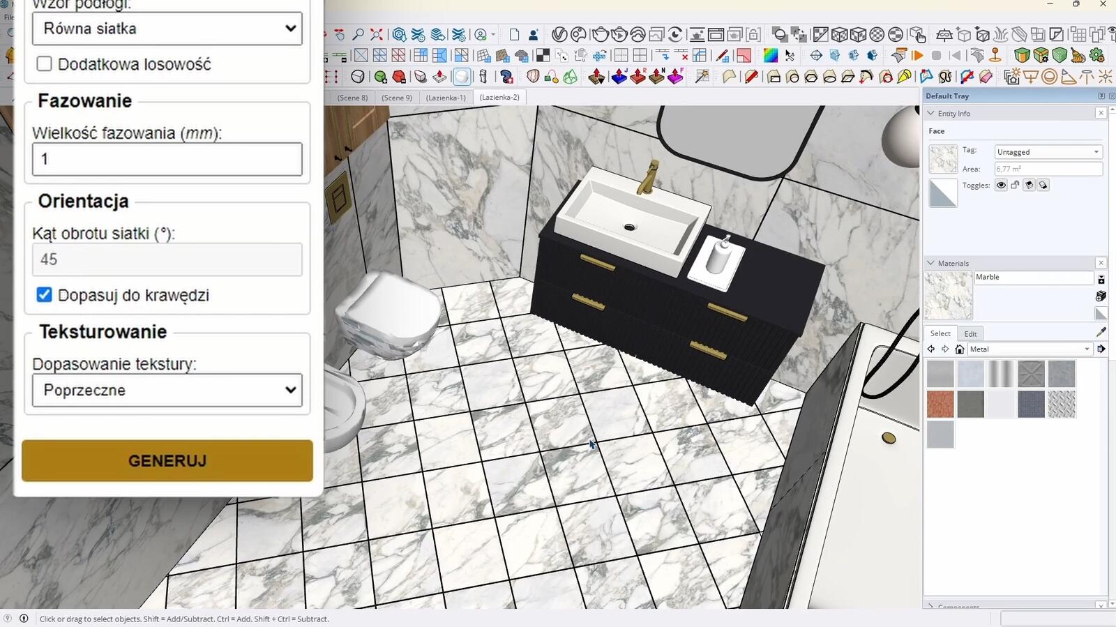The width and height of the screenshot is (1116, 627).
Task: Switch to the Edit materials tab
Action: point(970,333)
